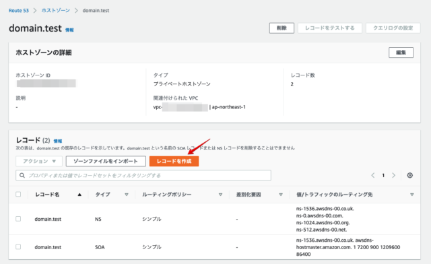Image resolution: width=431 pixels, height=264 pixels.
Task: Click ns-1536.awsdns-00.co.uk. value in NS row
Action: click(325, 209)
